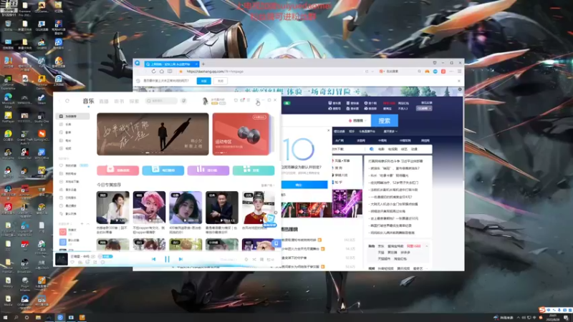Click the browser search magnifier icon

click(419, 72)
